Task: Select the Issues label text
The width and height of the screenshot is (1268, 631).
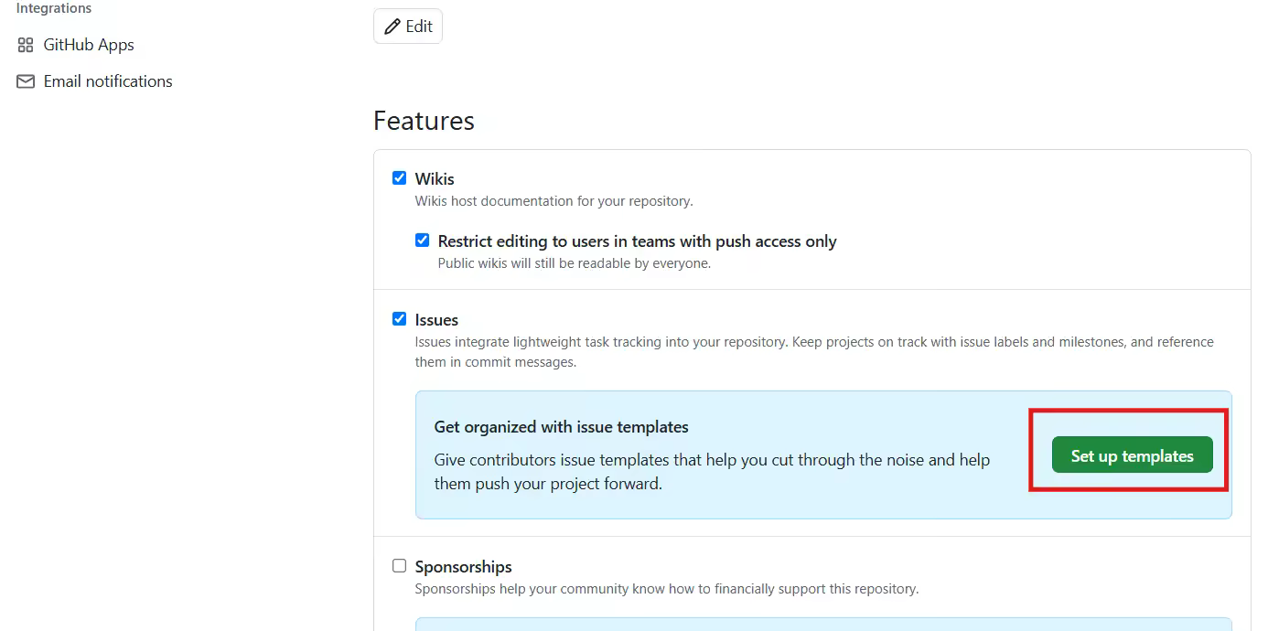Action: pos(435,319)
